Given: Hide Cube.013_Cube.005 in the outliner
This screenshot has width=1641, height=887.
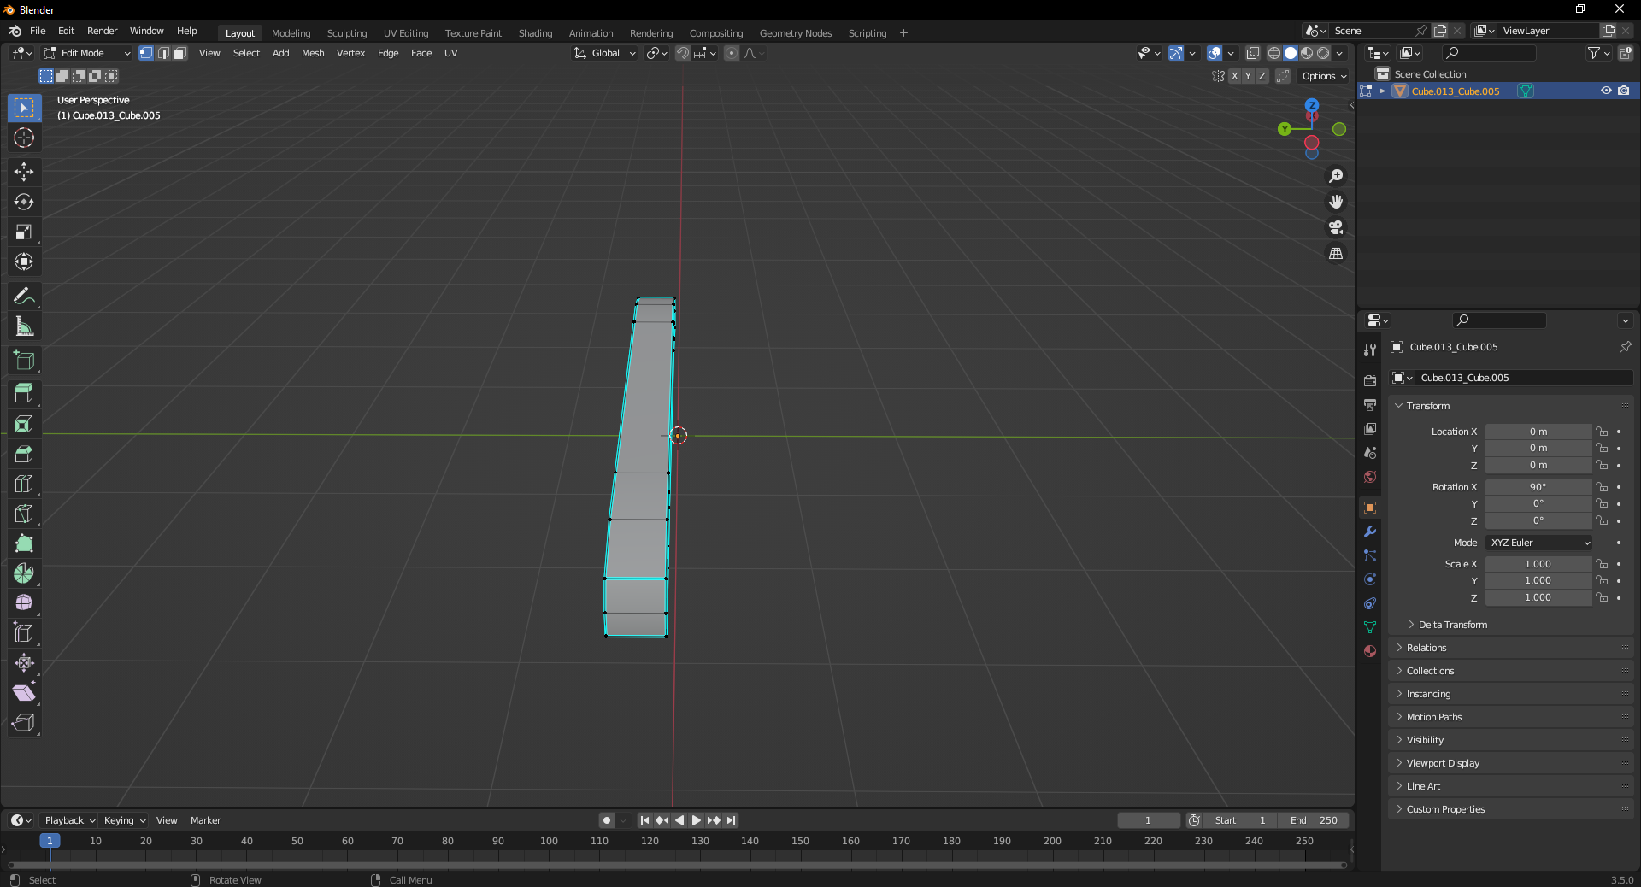Looking at the screenshot, I should [1605, 91].
